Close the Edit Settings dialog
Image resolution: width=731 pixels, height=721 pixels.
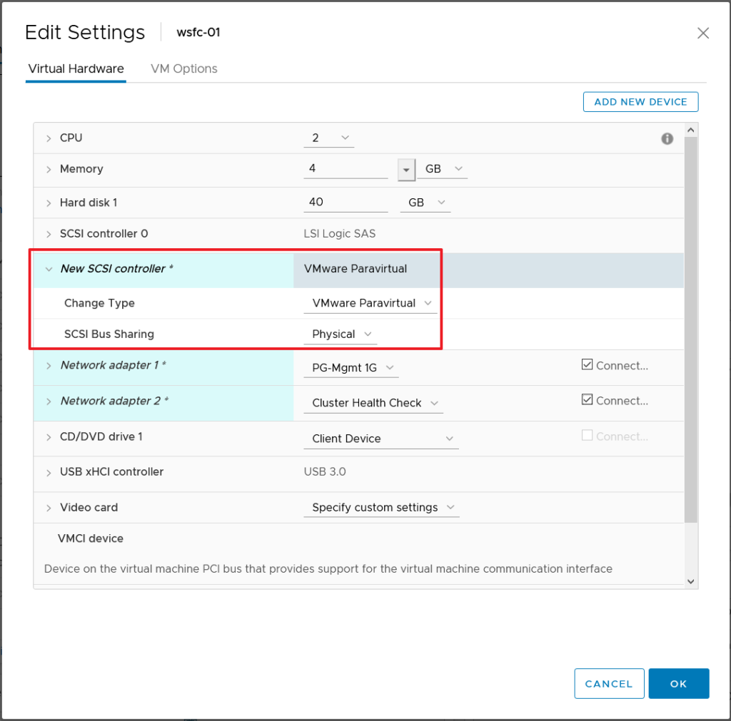pyautogui.click(x=703, y=34)
